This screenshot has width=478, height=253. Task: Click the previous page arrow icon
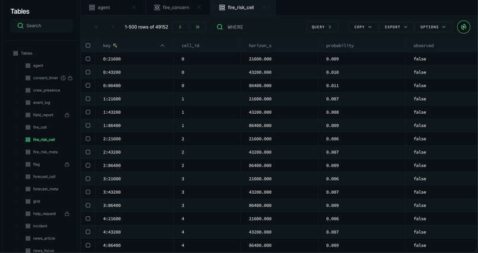pyautogui.click(x=113, y=27)
